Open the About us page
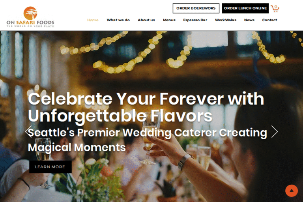This screenshot has width=303, height=202. (x=146, y=20)
